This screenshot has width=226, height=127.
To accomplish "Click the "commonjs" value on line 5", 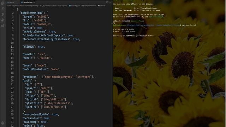I will (x=43, y=24).
